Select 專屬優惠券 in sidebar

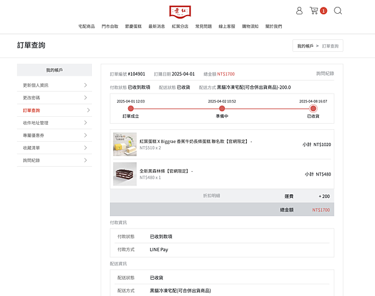(x=54, y=136)
